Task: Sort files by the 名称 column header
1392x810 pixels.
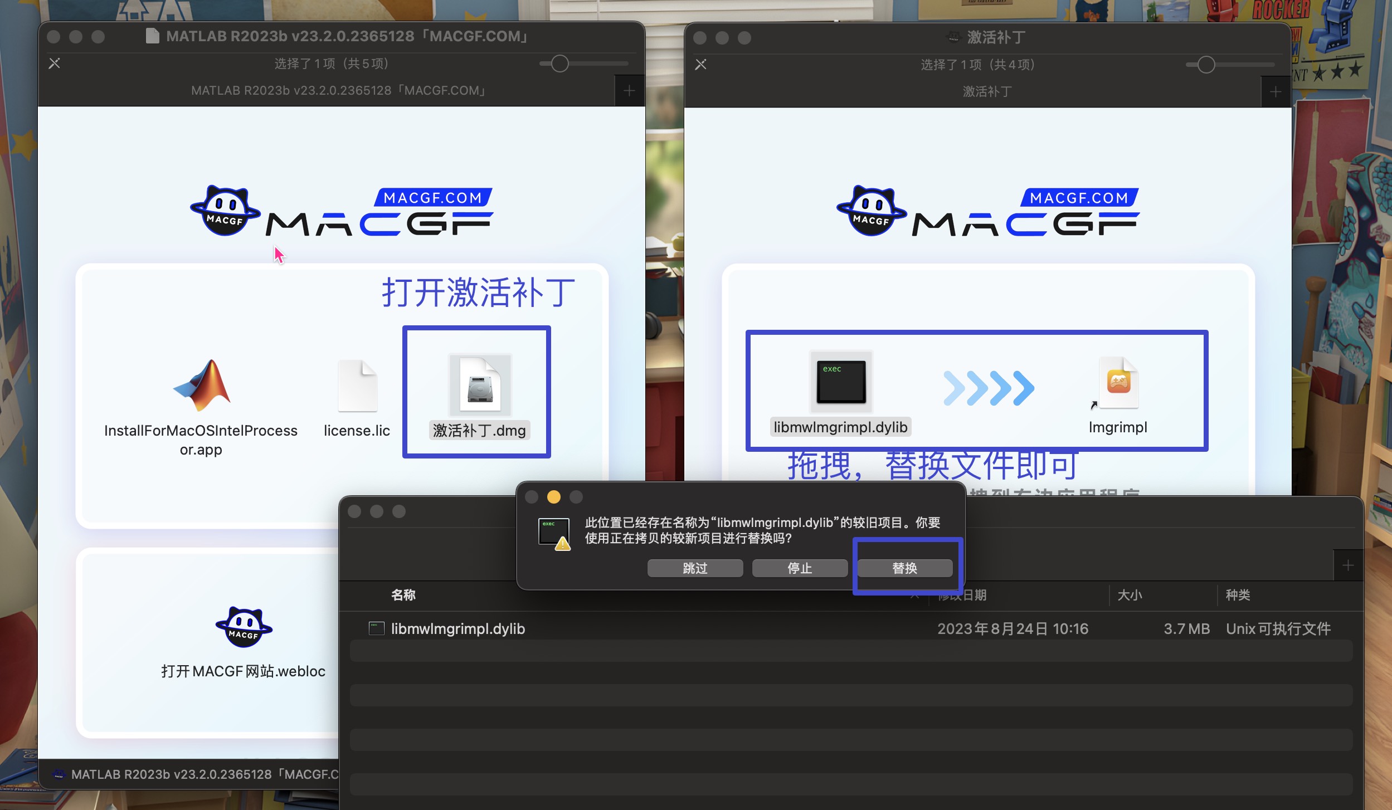Action: point(403,595)
